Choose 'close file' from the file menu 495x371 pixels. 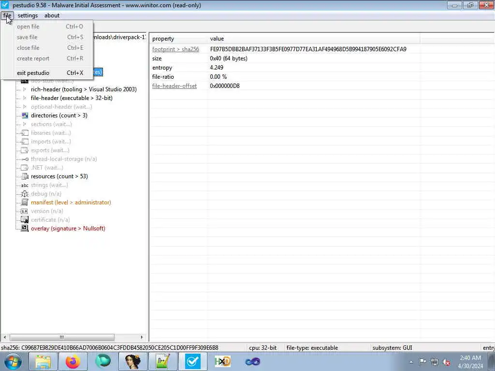pos(47,48)
